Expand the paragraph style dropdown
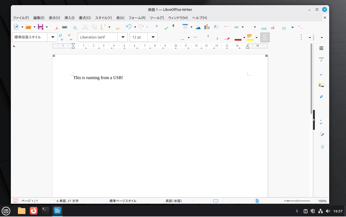Viewport: 346px width, 217px height. tap(52, 37)
